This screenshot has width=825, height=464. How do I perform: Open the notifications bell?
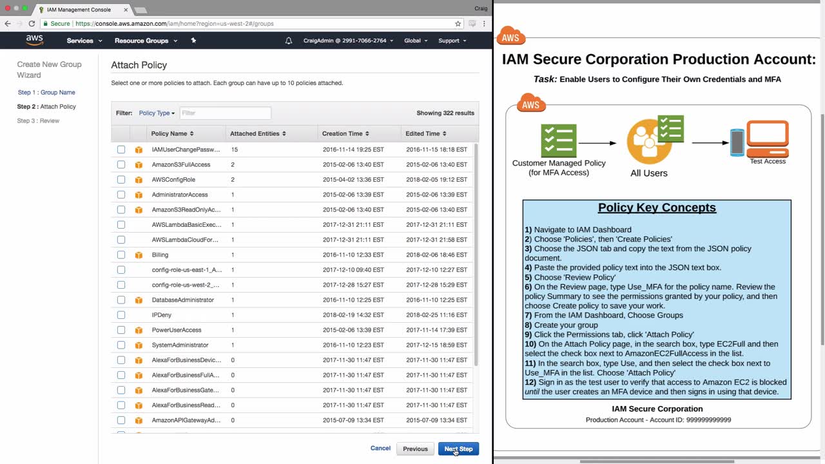[x=289, y=41]
